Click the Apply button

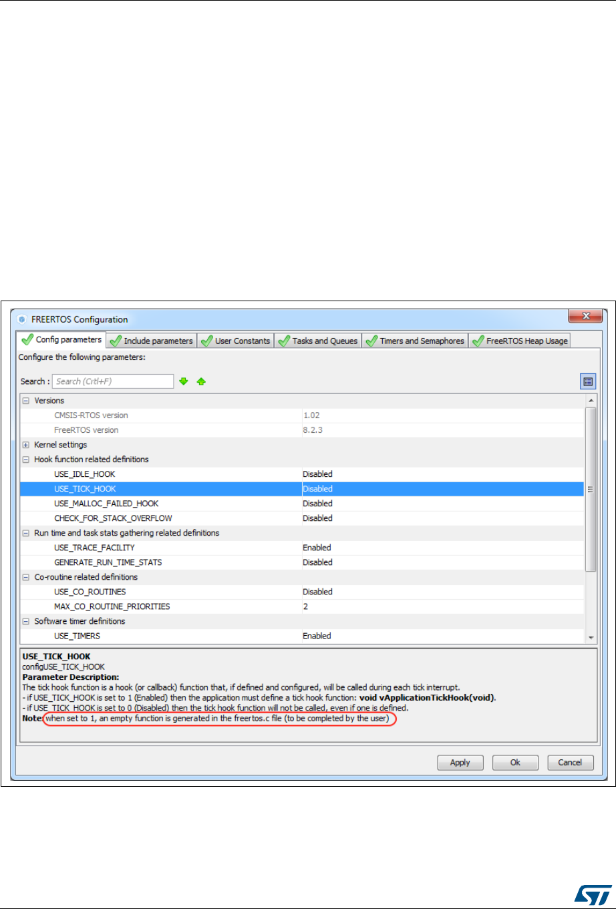460,762
